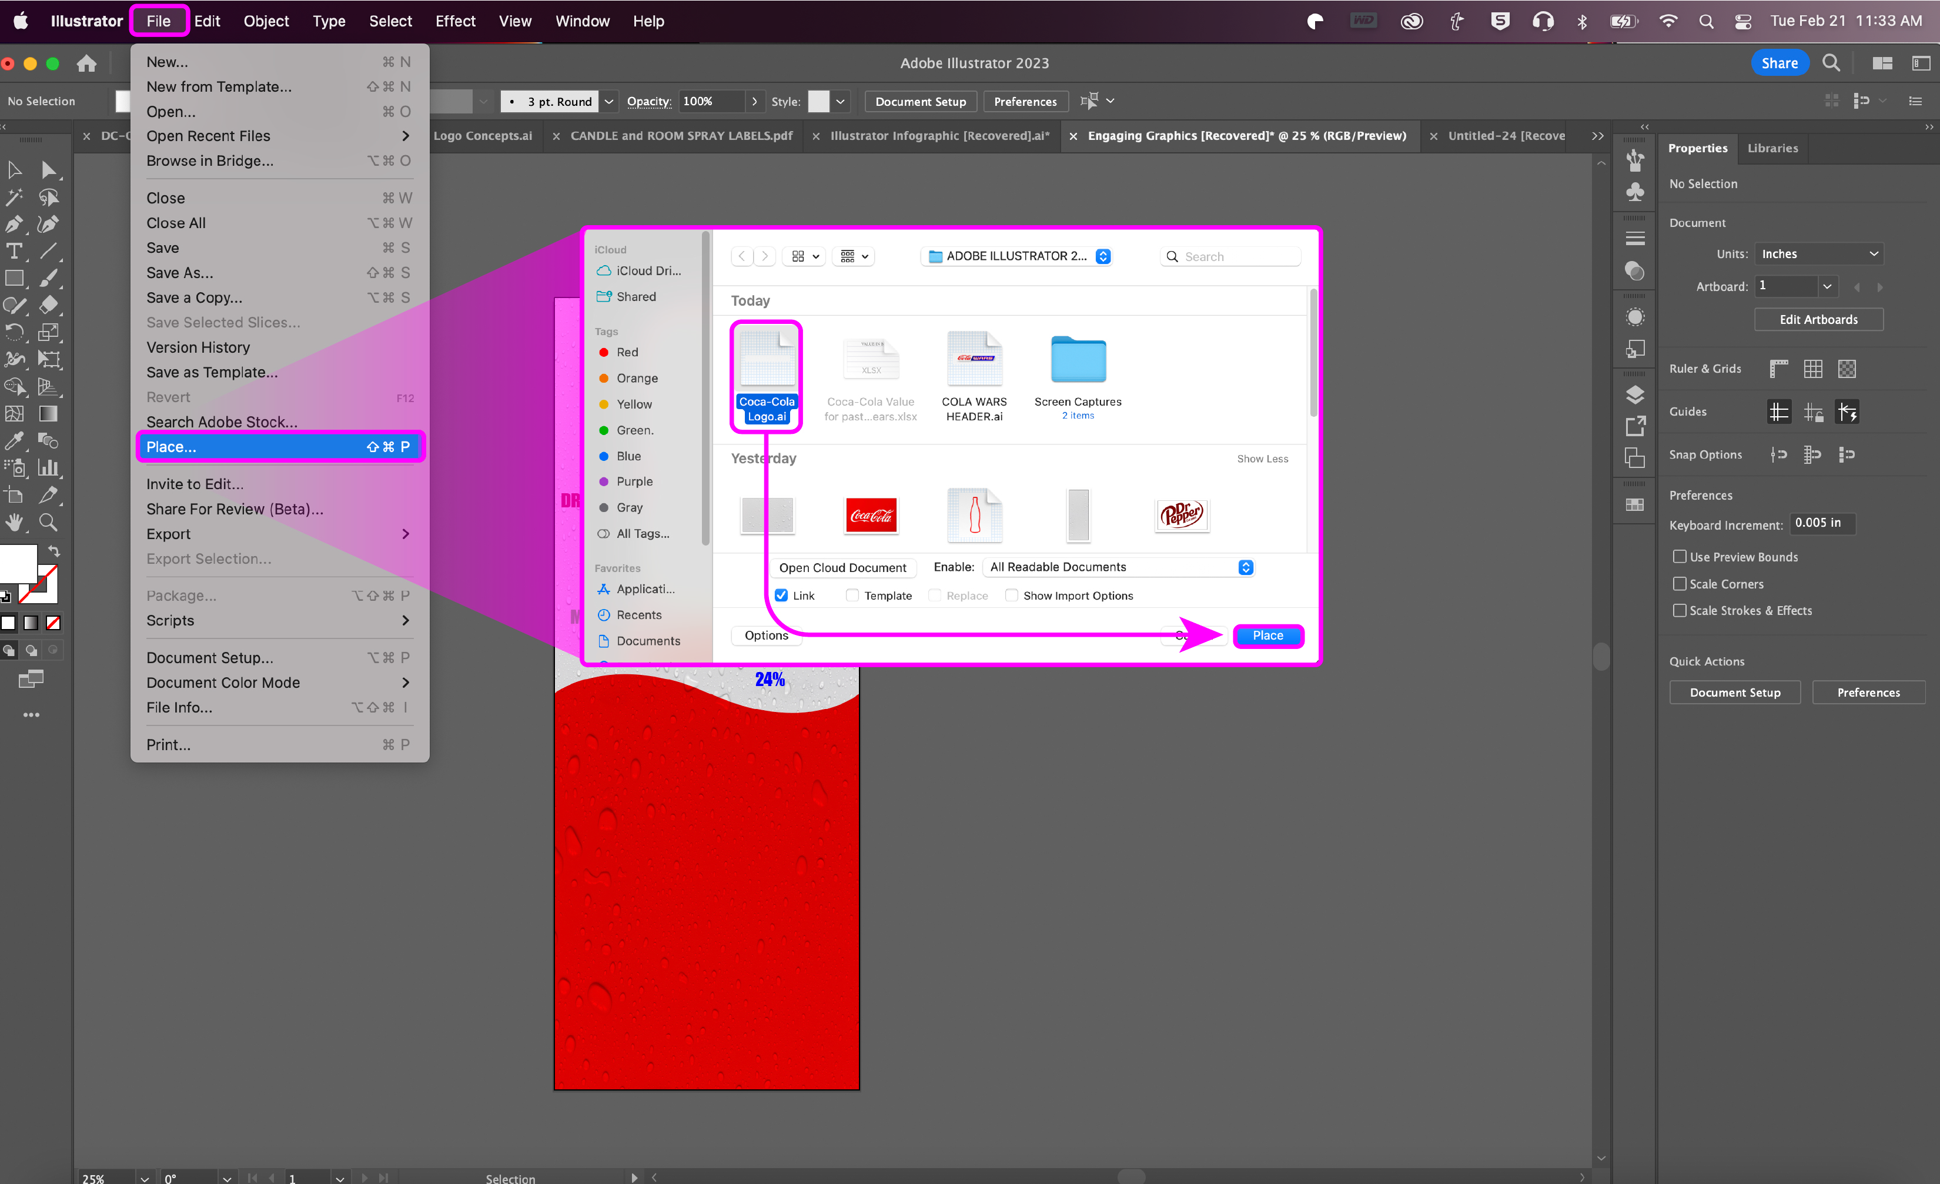Check the Scale Corners option
Screen dimensions: 1940x1184
coord(1680,583)
